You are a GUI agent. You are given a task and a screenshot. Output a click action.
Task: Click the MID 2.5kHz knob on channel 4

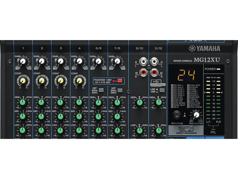coord(79,117)
